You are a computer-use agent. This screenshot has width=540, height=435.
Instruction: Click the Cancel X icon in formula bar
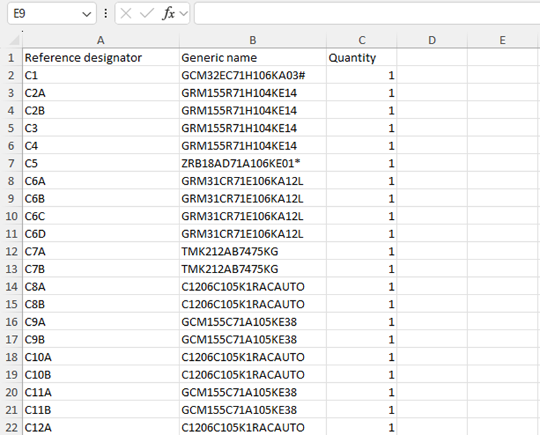[x=126, y=14]
